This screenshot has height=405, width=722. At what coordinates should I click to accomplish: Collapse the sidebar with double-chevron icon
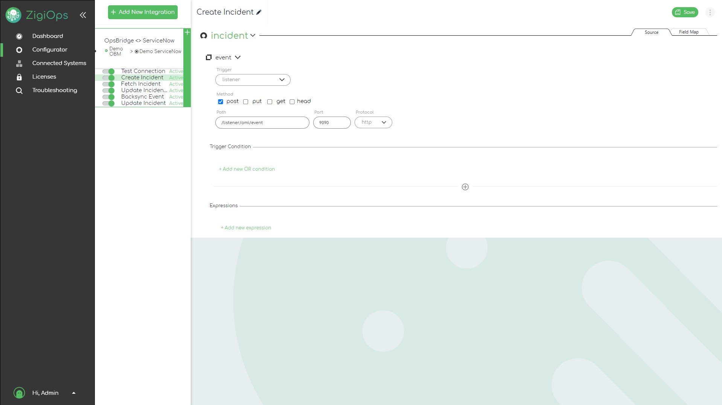[83, 15]
